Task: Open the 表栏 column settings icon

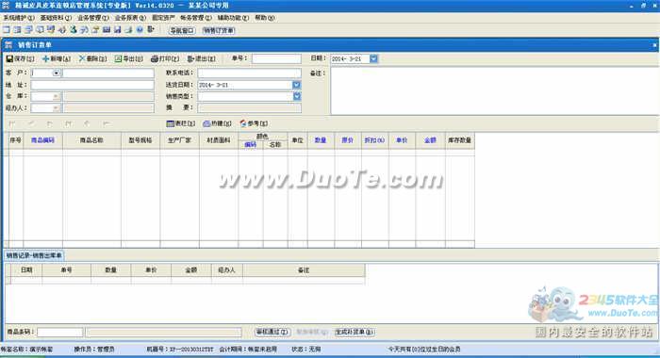Action: point(170,123)
